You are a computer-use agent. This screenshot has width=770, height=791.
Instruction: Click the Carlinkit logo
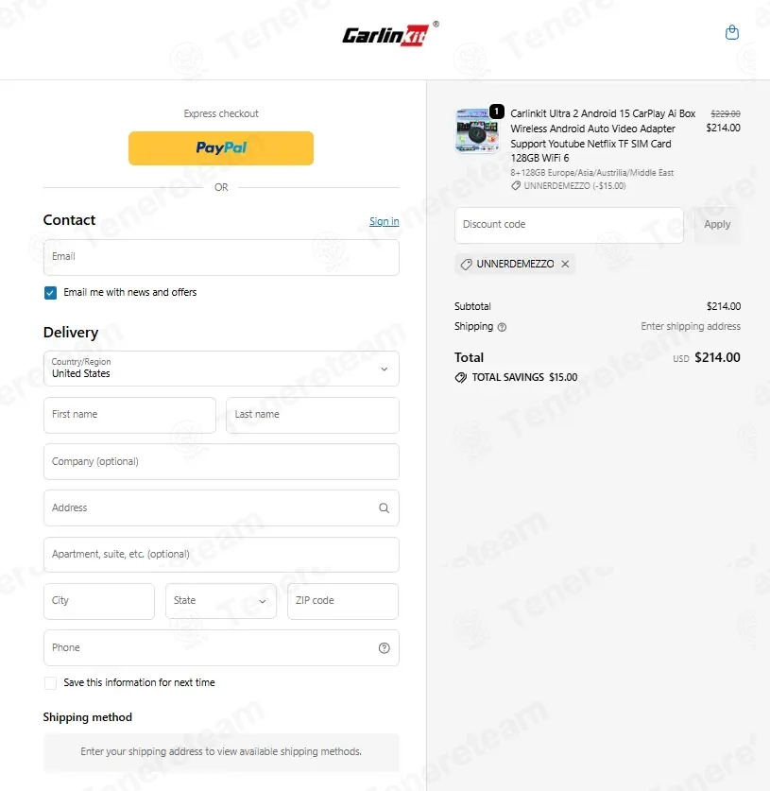[x=390, y=34]
